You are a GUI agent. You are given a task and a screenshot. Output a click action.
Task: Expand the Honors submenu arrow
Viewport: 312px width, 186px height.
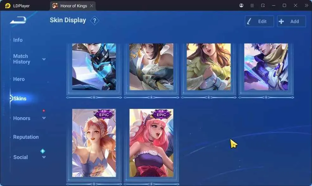coord(44,118)
